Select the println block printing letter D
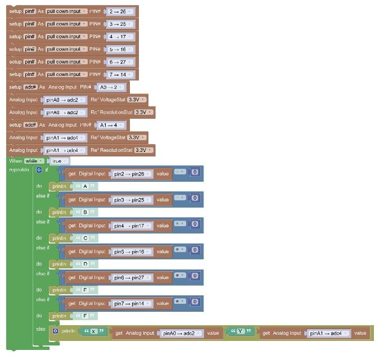The image size is (384, 355). click(58, 264)
